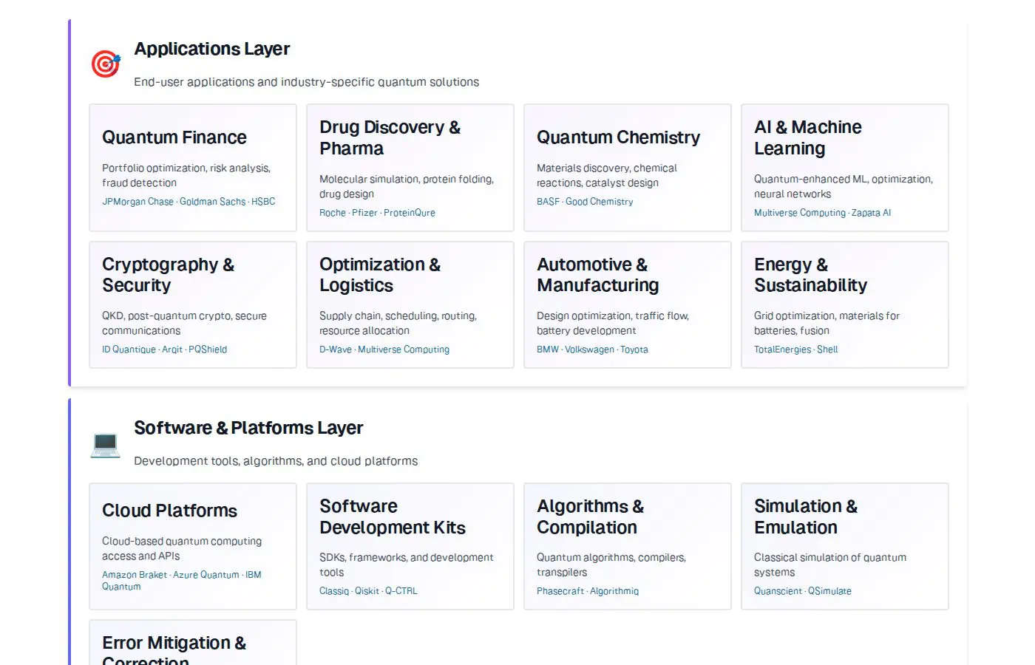The height and width of the screenshot is (665, 1035).
Task: Select the Simulation & Emulation card
Action: [x=845, y=547]
